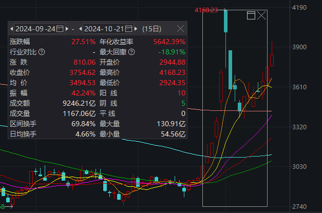The height and width of the screenshot is (213, 322).
Task: Click the tall cyan candlestick at the peak
Action: (225, 22)
